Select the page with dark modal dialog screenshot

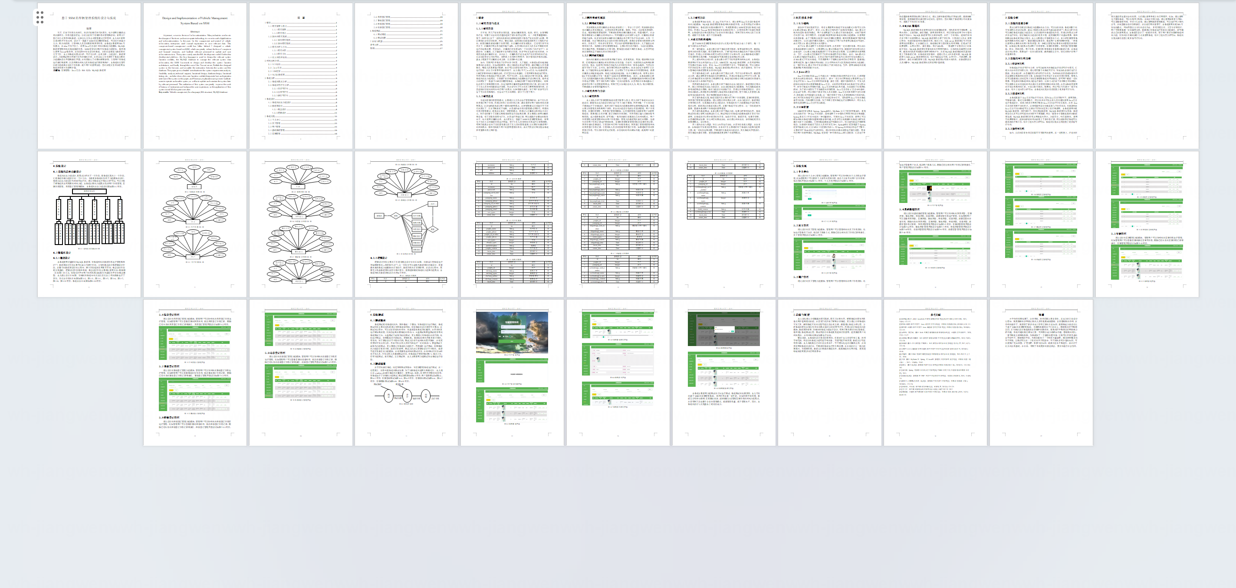click(x=723, y=372)
